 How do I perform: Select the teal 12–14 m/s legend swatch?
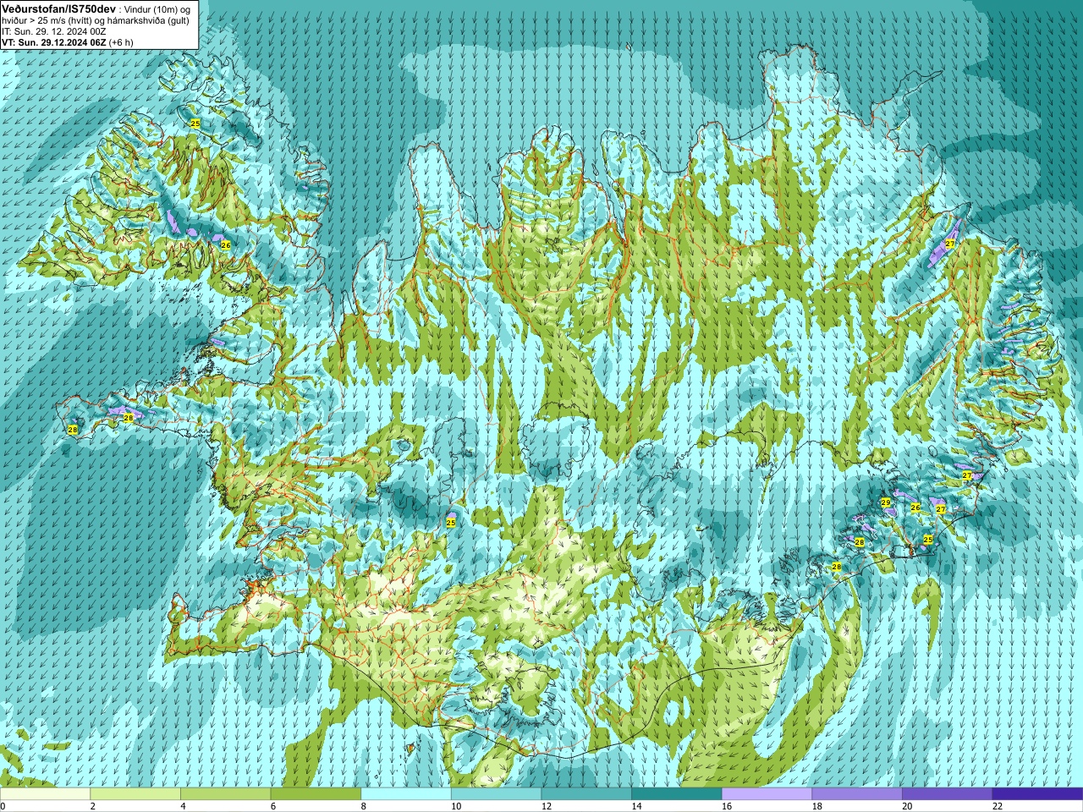pyautogui.click(x=586, y=794)
